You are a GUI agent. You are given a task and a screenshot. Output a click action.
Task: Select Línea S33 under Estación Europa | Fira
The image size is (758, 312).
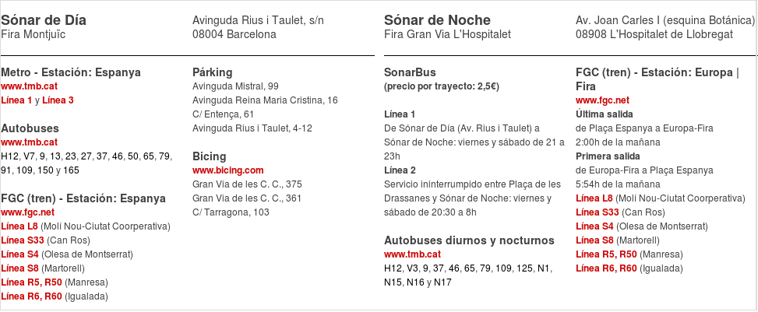click(x=598, y=212)
